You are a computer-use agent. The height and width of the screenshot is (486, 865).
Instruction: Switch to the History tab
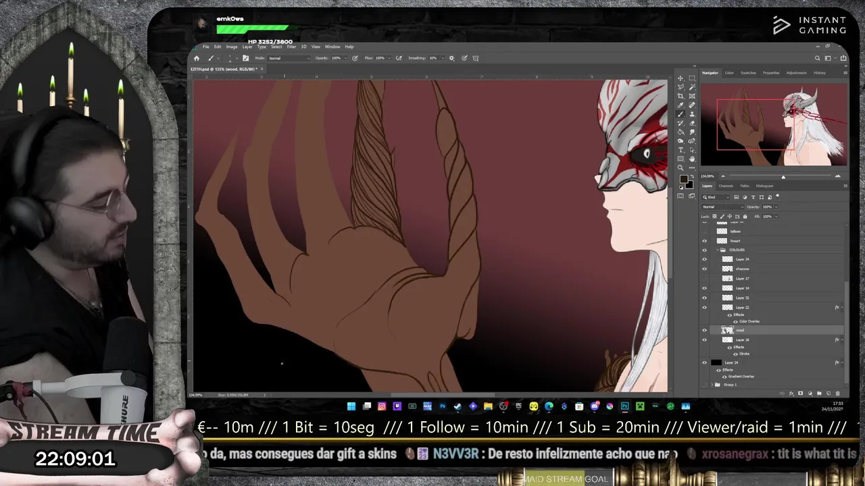coord(820,73)
